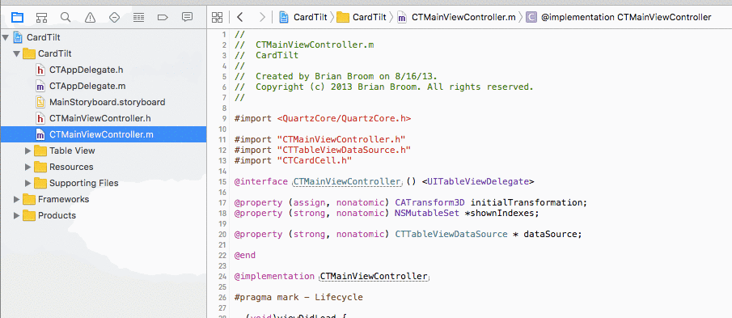Viewport: 732px width, 318px height.
Task: Expand the Resources folder
Action: (28, 167)
